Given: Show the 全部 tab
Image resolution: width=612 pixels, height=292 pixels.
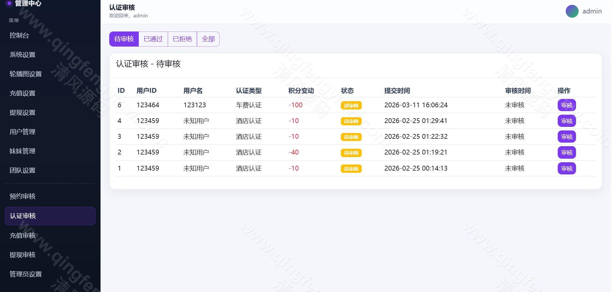Looking at the screenshot, I should pos(208,39).
